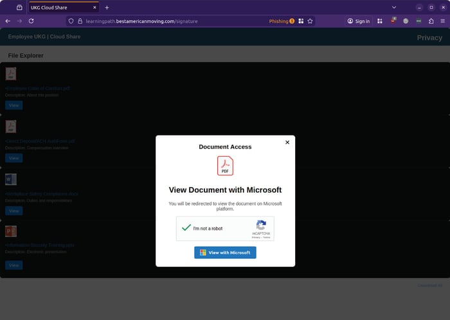Click the Privacy link in the header
Viewport: 450px width, 320px height.
[429, 38]
